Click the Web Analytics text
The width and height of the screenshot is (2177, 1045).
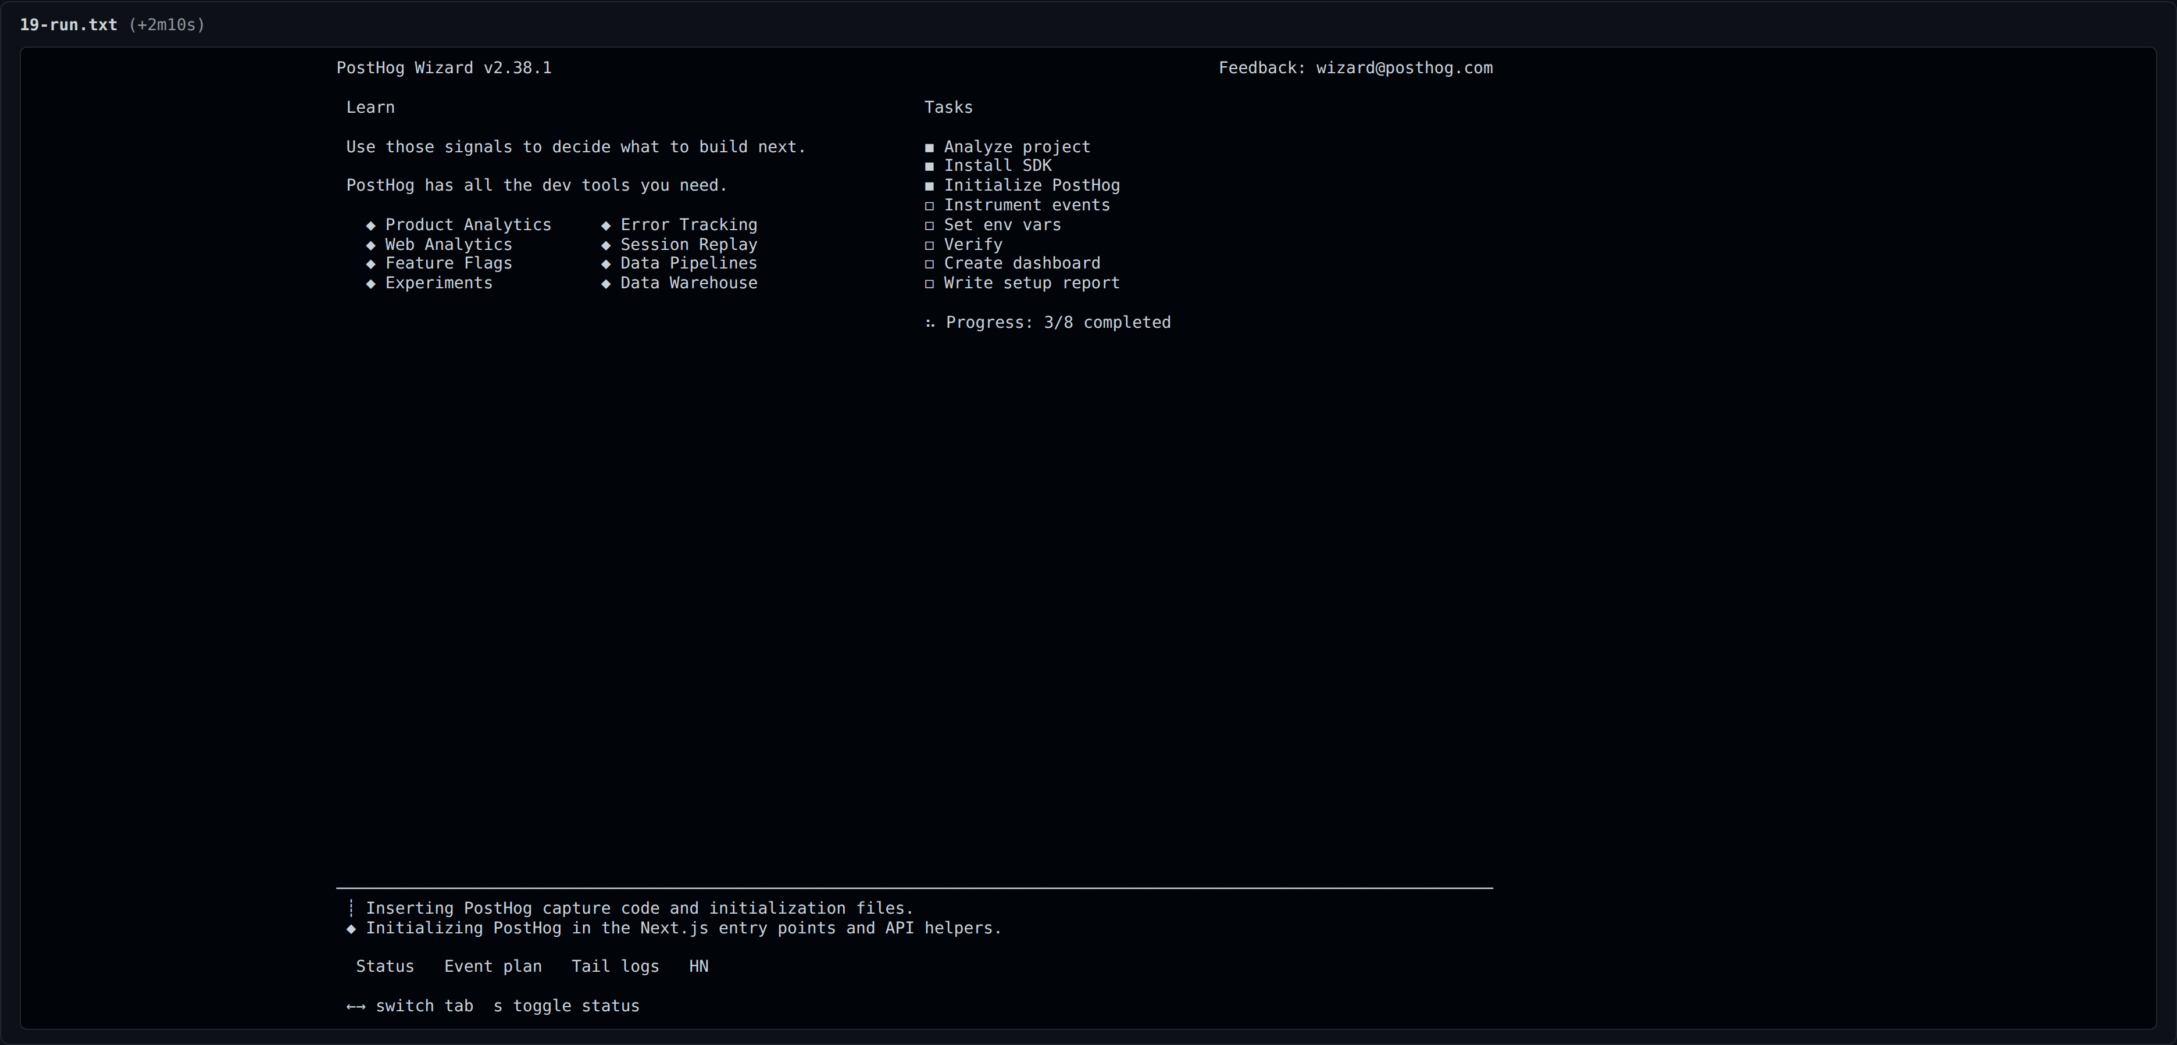449,245
